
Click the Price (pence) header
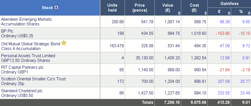140,8
